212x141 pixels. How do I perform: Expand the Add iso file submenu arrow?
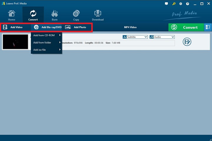(60, 50)
